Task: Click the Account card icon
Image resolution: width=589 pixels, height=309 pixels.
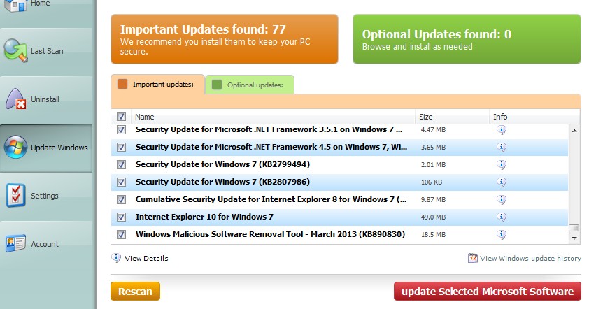Action: pos(15,244)
